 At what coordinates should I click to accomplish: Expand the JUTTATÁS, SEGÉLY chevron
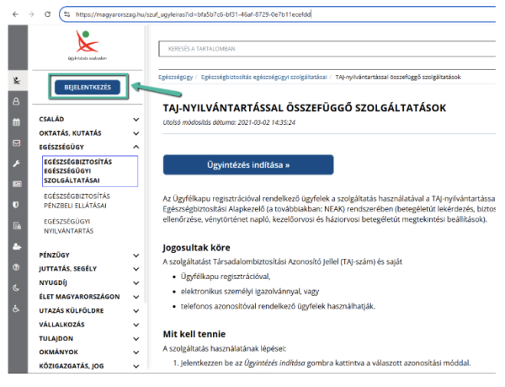tap(136, 269)
